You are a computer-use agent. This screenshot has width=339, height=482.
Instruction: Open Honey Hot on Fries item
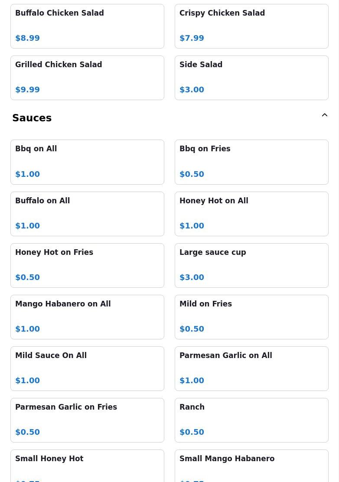point(87,266)
